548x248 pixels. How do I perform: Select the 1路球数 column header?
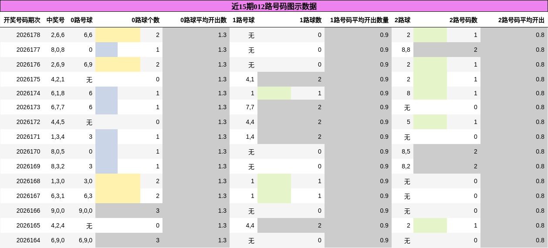(x=311, y=20)
